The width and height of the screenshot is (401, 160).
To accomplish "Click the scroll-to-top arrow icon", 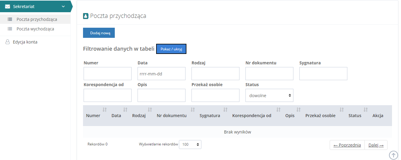I will tap(393, 155).
